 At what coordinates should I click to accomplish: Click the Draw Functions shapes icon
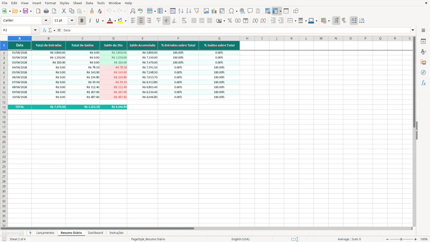[x=296, y=11]
